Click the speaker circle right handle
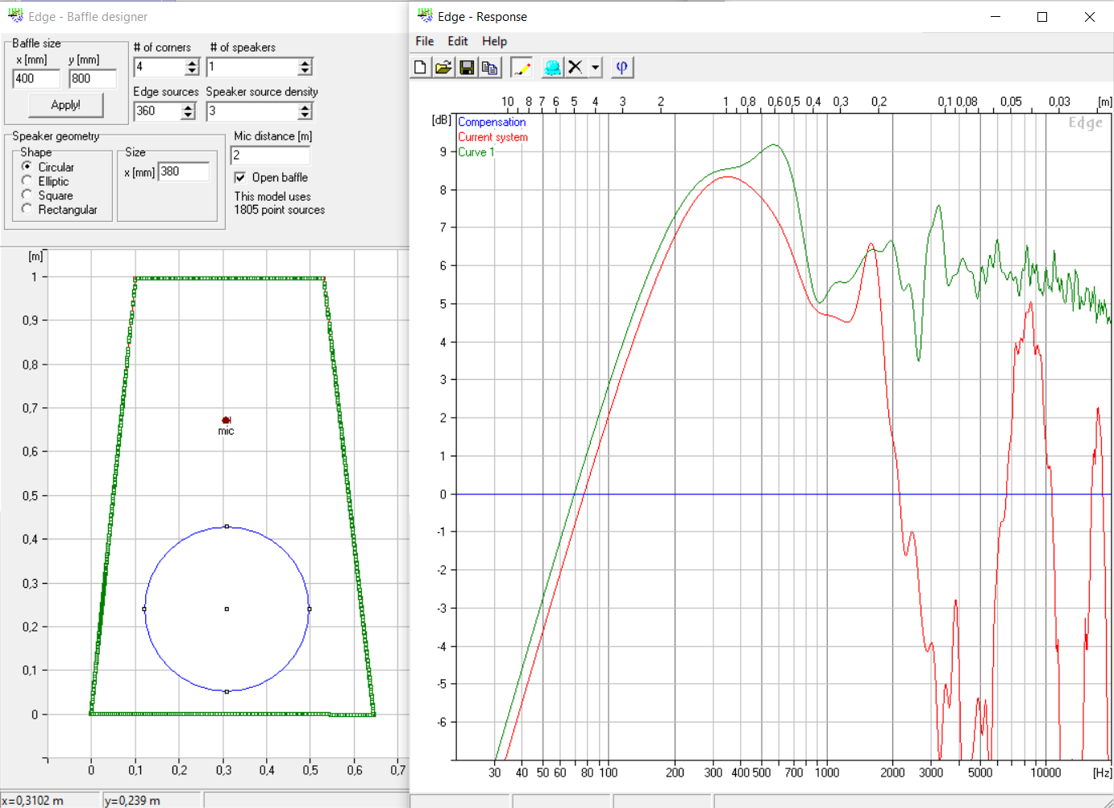The image size is (1114, 808). click(310, 609)
